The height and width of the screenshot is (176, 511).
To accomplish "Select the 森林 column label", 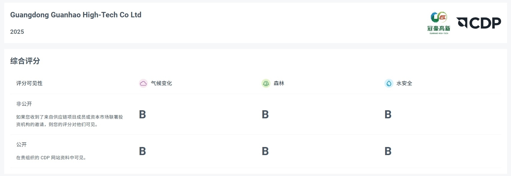I will point(279,83).
